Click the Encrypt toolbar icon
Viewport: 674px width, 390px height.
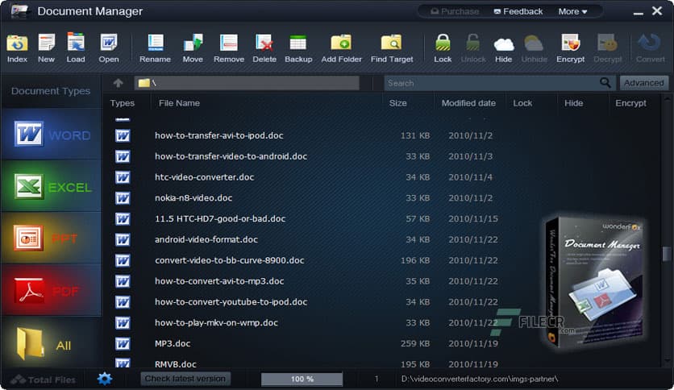pos(571,43)
